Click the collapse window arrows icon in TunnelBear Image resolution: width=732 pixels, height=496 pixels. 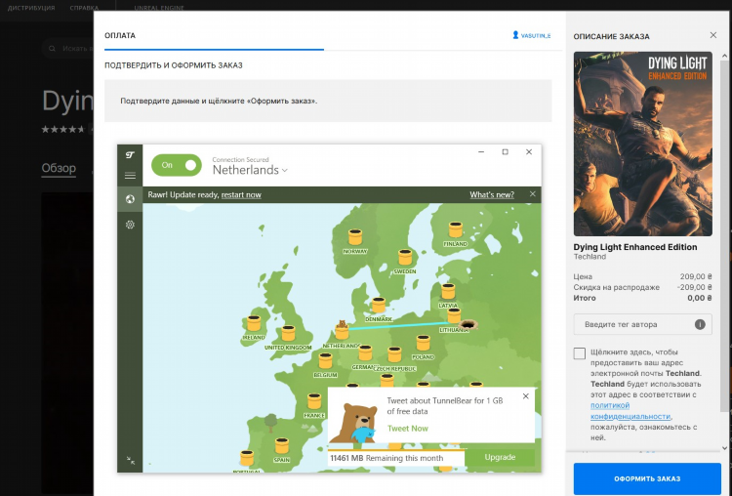click(130, 461)
